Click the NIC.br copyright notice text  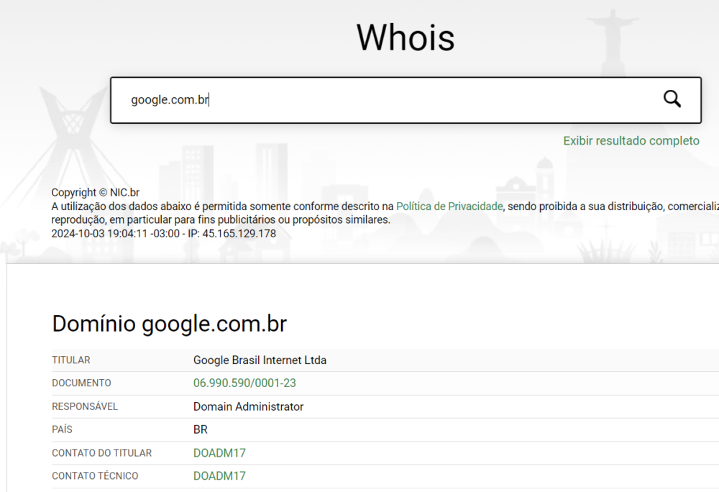[x=96, y=192]
